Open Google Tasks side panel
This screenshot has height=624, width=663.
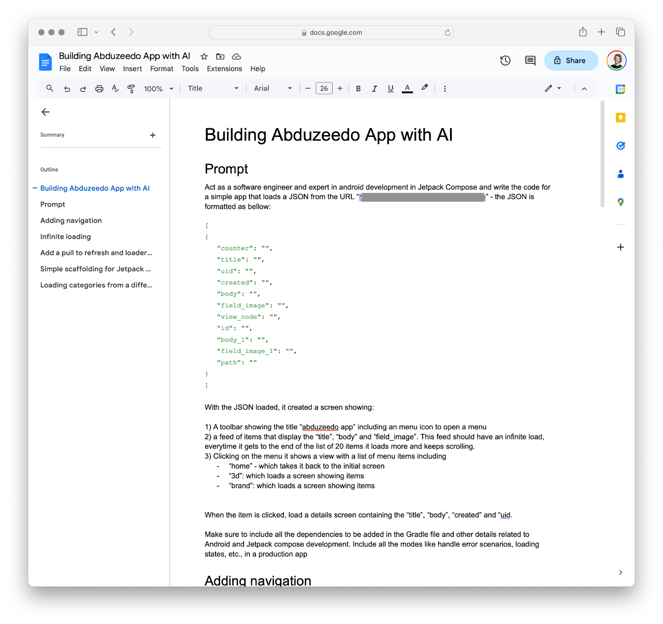(x=620, y=146)
